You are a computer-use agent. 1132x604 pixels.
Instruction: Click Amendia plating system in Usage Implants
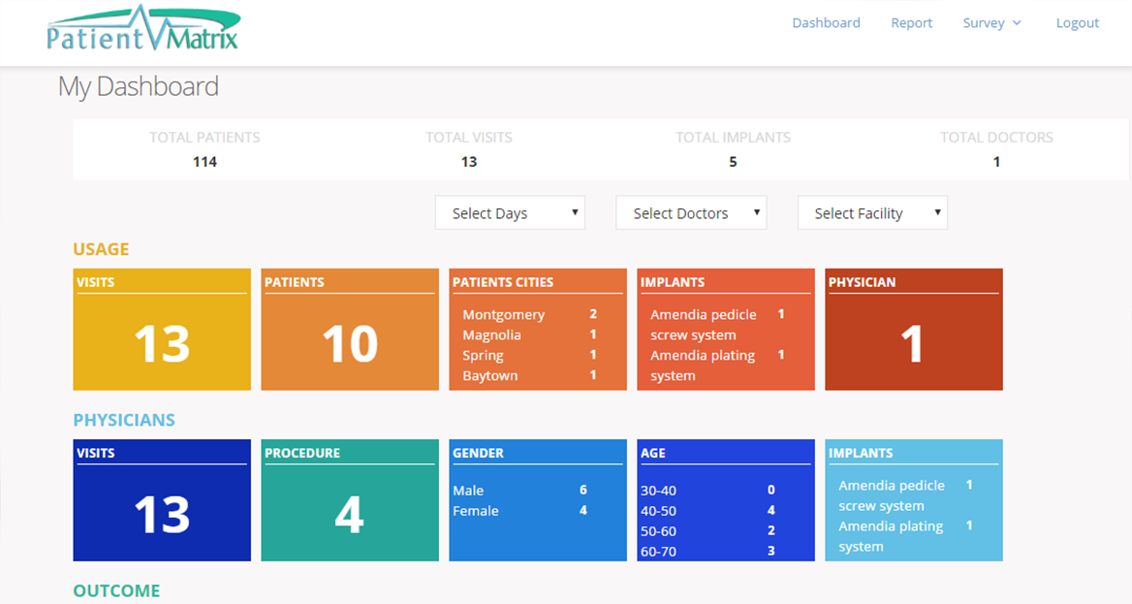pos(703,365)
